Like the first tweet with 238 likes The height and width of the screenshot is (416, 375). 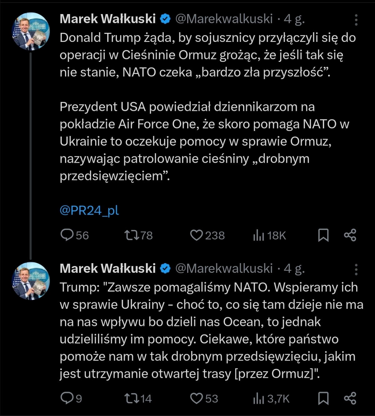pyautogui.click(x=197, y=235)
